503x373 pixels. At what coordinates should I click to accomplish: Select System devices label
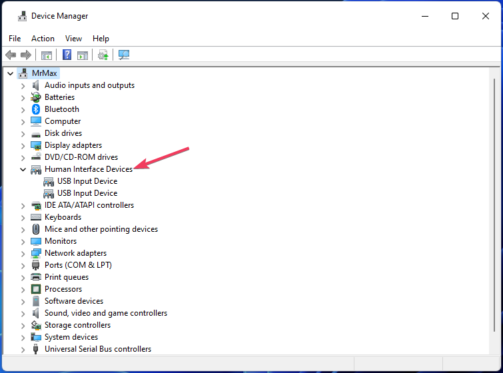tap(71, 337)
